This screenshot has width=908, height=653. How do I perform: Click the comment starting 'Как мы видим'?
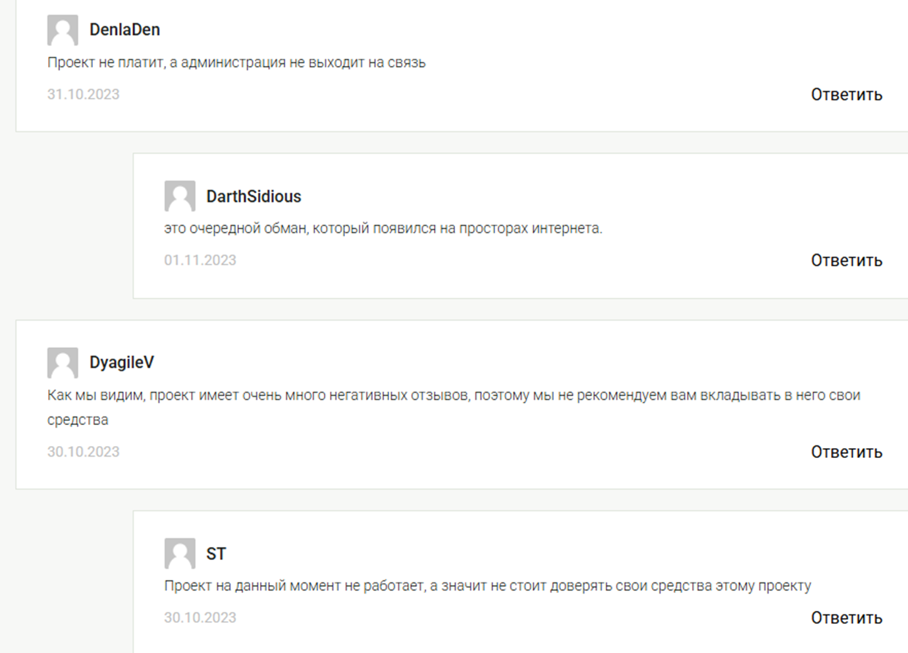pos(453,395)
